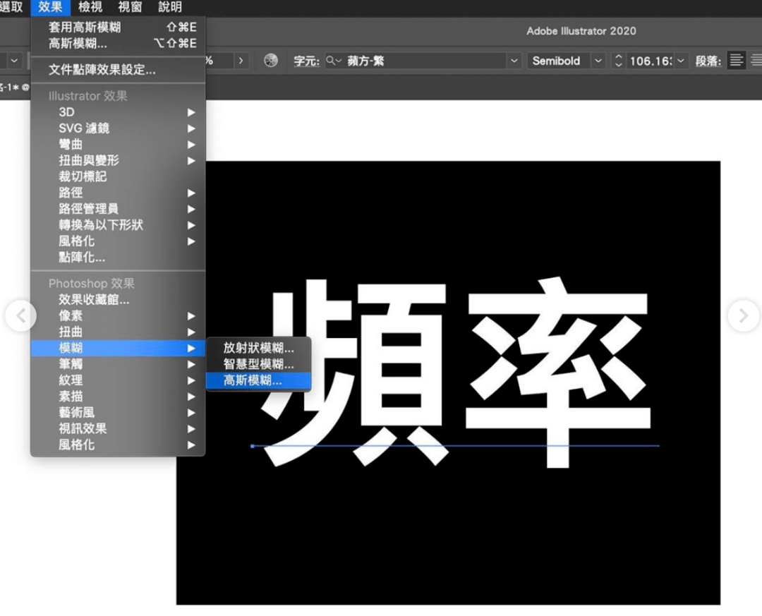
Task: Expand the 模糊 submenu arrow
Action: click(x=192, y=348)
